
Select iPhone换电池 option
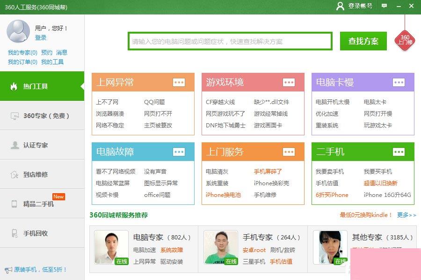[x=223, y=195]
